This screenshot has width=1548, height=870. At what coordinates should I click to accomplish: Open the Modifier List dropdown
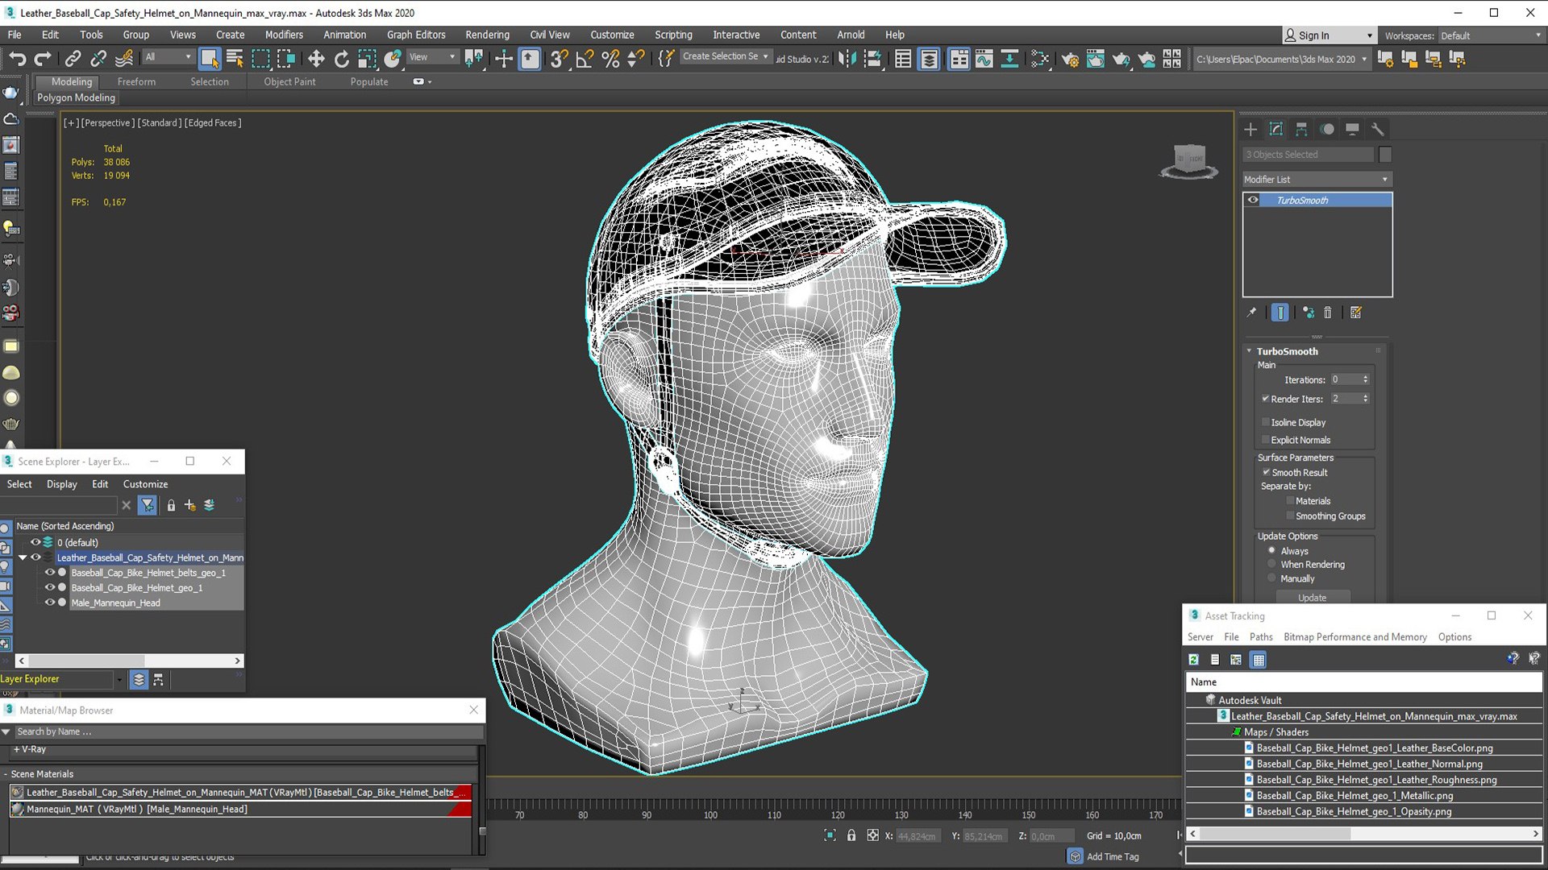tap(1317, 180)
